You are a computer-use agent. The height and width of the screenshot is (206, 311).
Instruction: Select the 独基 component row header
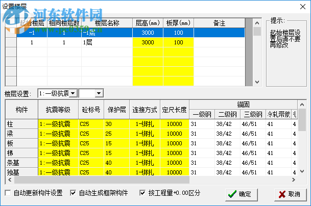pos(21,172)
